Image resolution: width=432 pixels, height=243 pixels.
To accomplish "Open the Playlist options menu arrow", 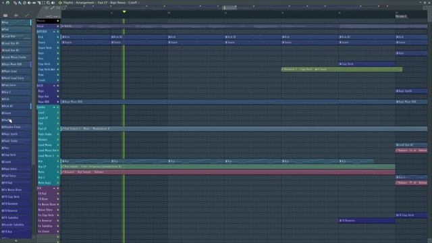I will click(2, 3).
